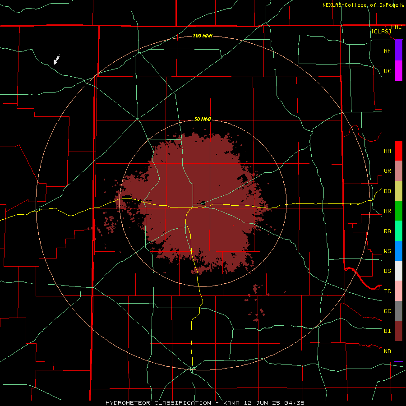The height and width of the screenshot is (406, 406).
Task: Click the 50 NMI range ring label
Action: 203,119
